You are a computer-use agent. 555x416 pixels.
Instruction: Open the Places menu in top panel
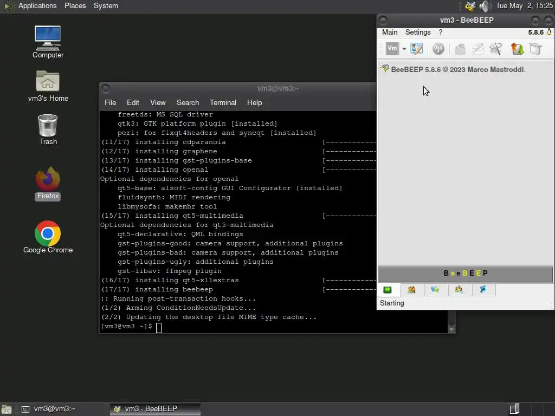tap(75, 5)
